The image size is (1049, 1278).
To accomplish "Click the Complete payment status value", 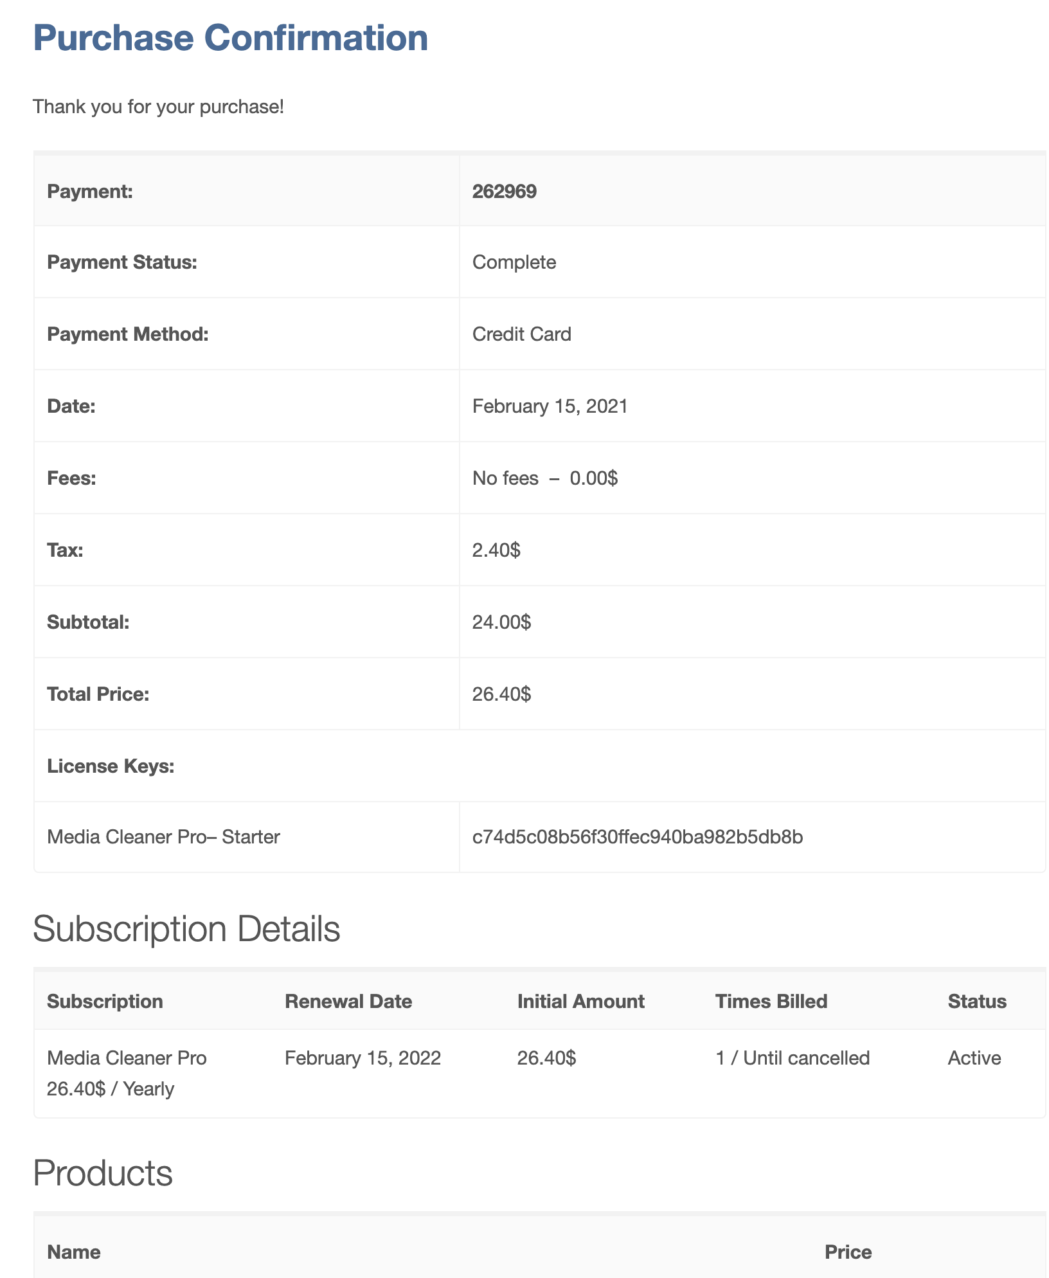I will (x=514, y=262).
